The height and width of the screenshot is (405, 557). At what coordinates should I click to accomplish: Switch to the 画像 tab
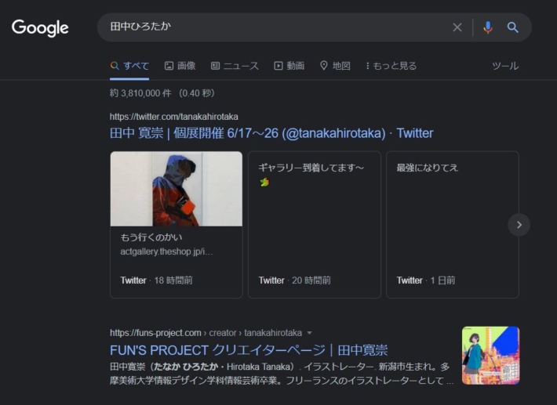tap(180, 66)
